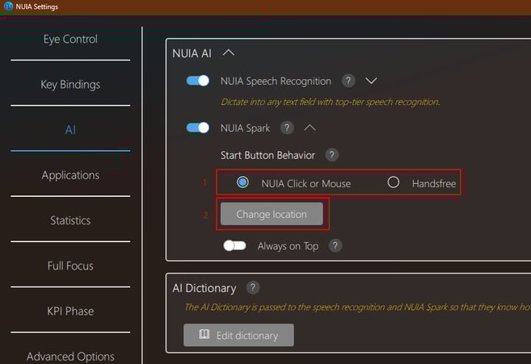
Task: Click the AI Dictionary heading
Action: (204, 288)
